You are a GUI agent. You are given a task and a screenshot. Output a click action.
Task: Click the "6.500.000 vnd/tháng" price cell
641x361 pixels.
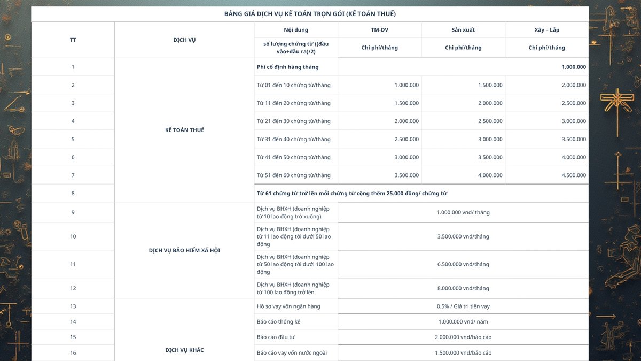tap(463, 264)
